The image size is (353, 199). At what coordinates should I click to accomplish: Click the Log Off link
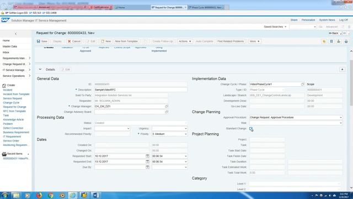click(x=343, y=20)
